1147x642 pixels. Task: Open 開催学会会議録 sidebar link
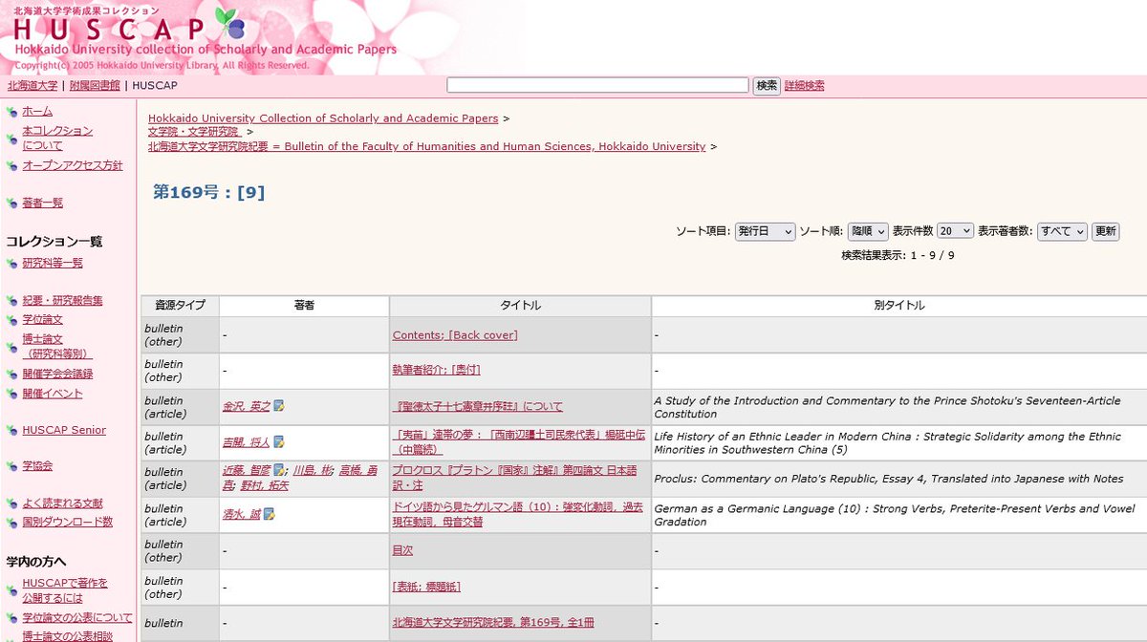pyautogui.click(x=57, y=374)
